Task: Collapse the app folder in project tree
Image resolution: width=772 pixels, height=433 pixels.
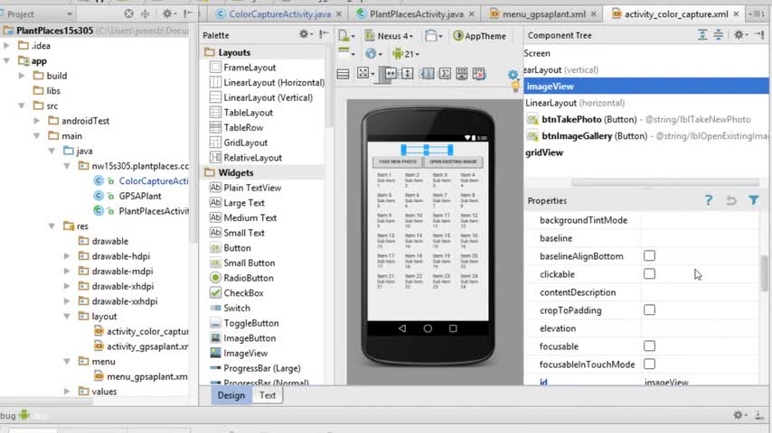Action: [7, 61]
